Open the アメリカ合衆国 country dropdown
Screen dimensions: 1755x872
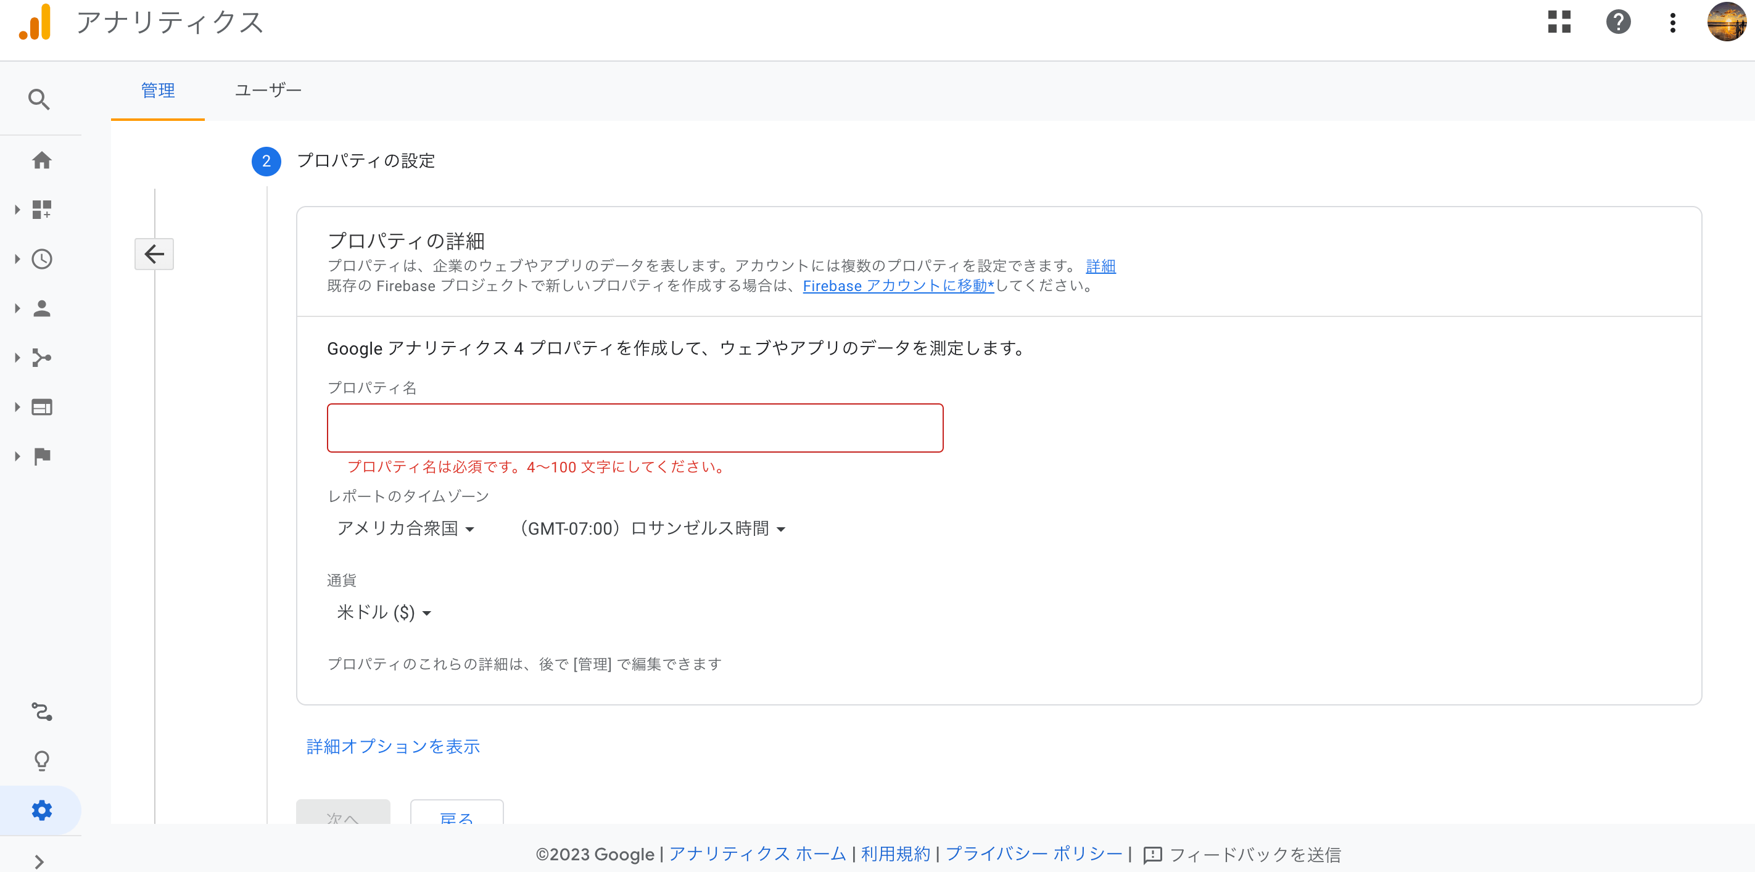(405, 529)
